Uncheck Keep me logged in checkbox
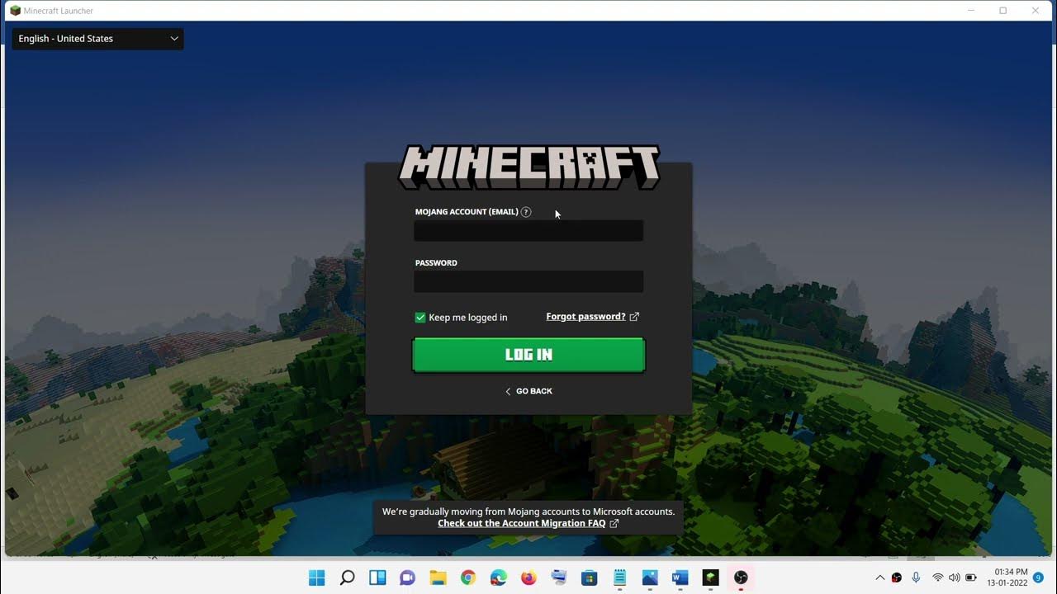Screen dimensions: 1057x594 420,317
